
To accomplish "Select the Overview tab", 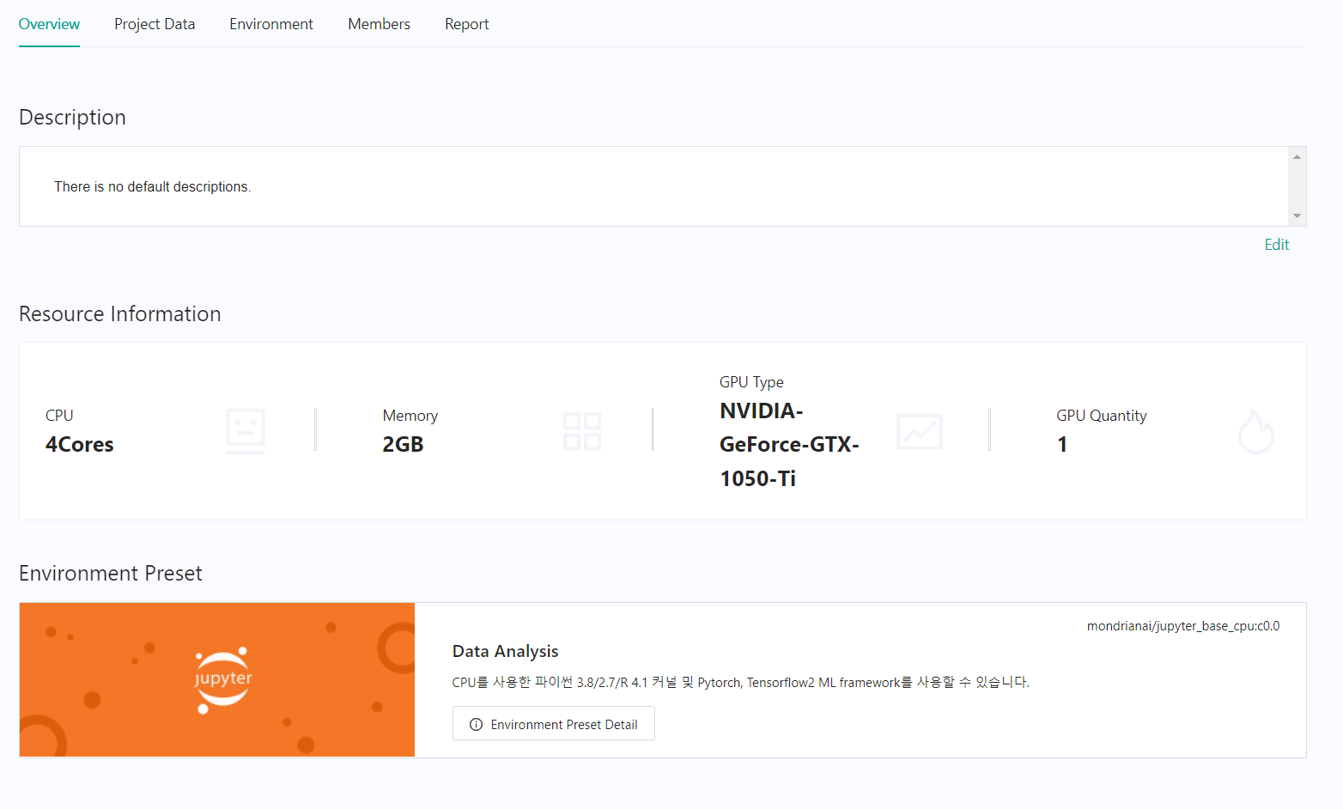I will (49, 24).
